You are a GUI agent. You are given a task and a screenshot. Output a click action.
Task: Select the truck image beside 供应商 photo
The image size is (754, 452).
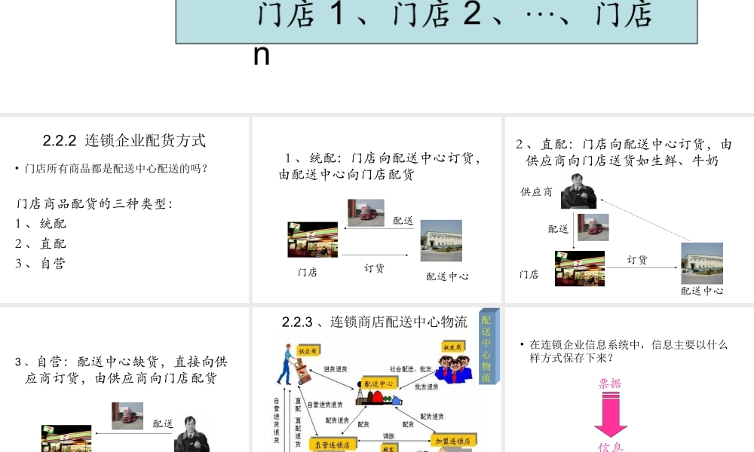591,228
